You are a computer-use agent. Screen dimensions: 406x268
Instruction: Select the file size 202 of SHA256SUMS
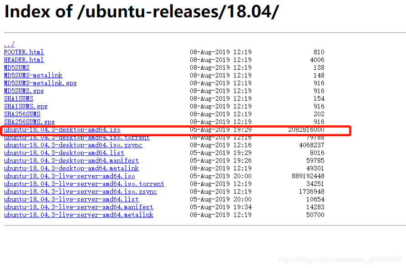319,114
